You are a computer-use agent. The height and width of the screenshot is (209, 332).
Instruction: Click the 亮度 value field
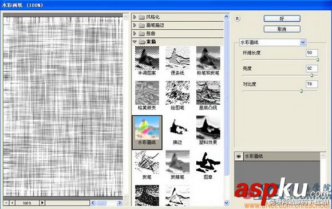pyautogui.click(x=311, y=68)
